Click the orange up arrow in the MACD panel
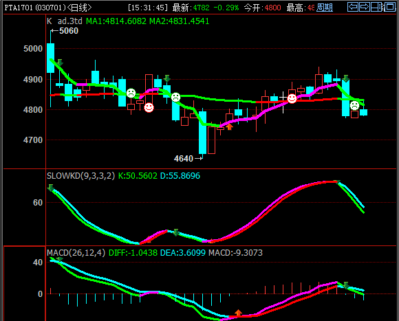Image resolution: width=399 pixels, height=321 pixels. (x=238, y=313)
